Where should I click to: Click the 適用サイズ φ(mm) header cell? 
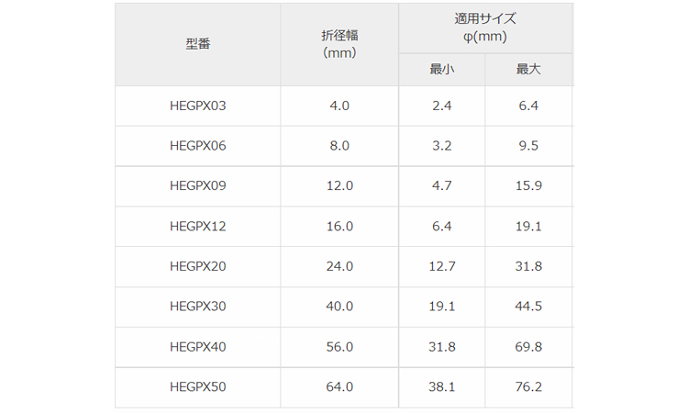tap(485, 28)
